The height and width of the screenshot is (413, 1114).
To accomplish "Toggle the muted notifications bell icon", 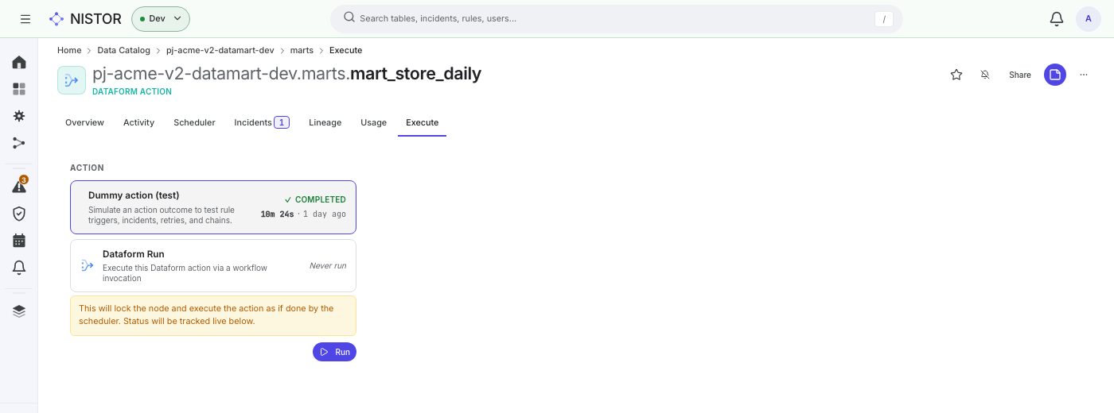I will coord(985,75).
